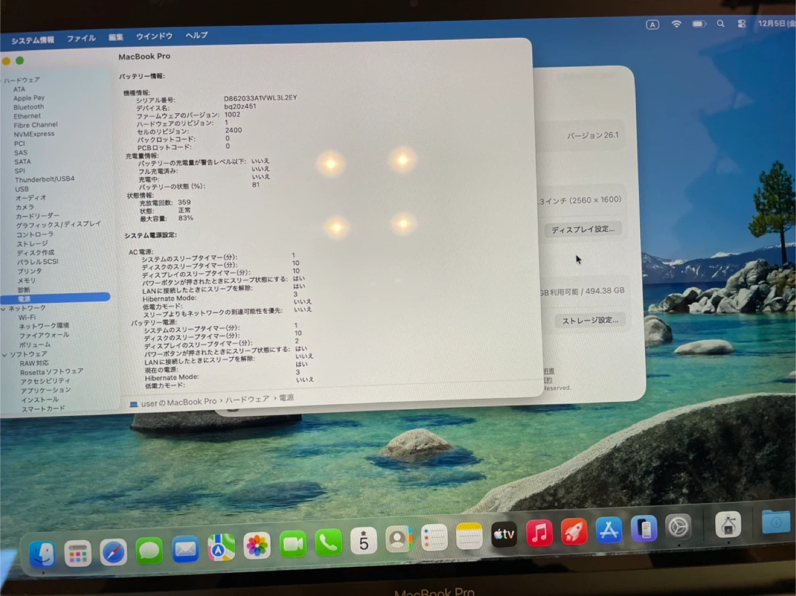Image resolution: width=796 pixels, height=596 pixels.
Task: Collapse the ハードウェア sidebar section
Action: click(x=2, y=81)
